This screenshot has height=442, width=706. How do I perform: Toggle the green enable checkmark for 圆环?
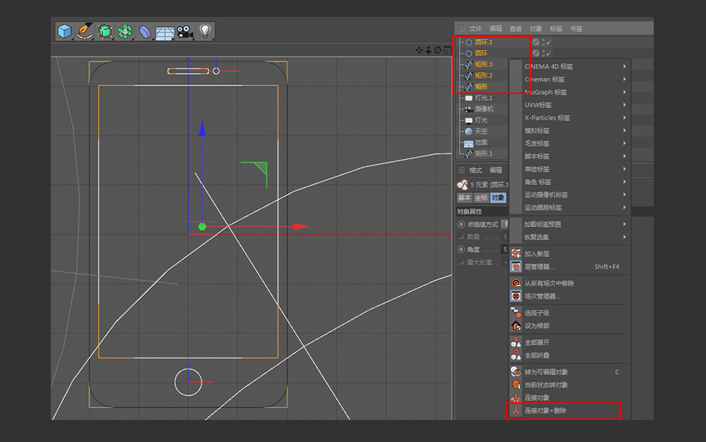(547, 52)
